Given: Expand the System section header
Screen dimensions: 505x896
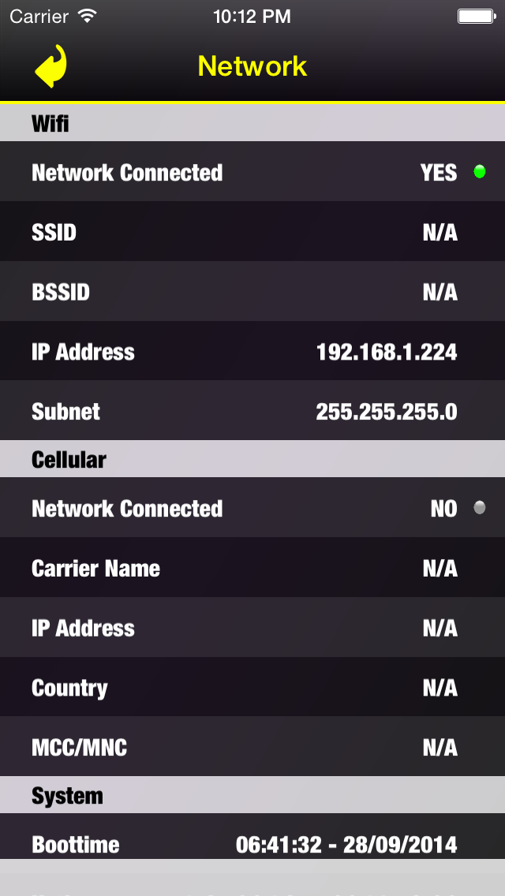Looking at the screenshot, I should [x=252, y=796].
